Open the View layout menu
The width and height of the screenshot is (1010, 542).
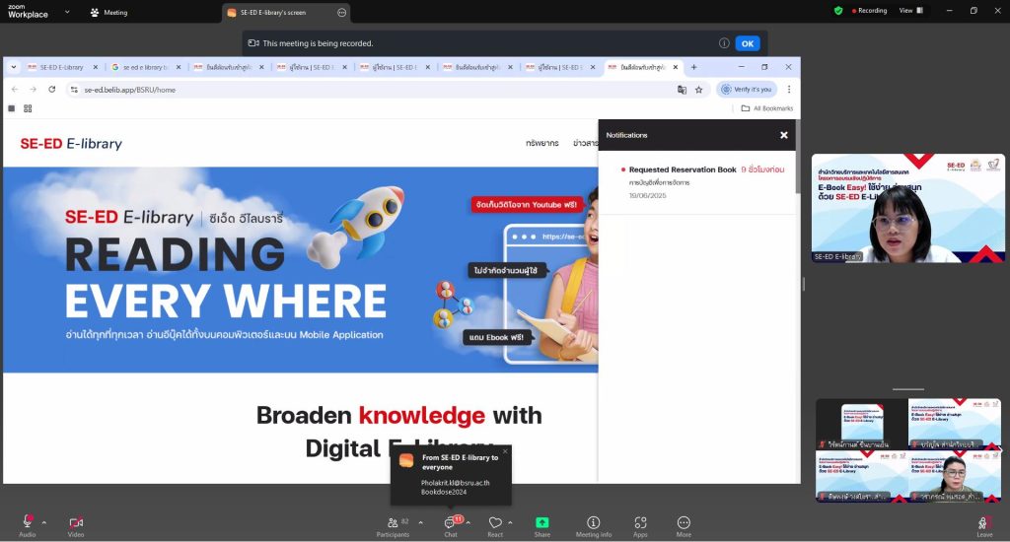tap(910, 10)
